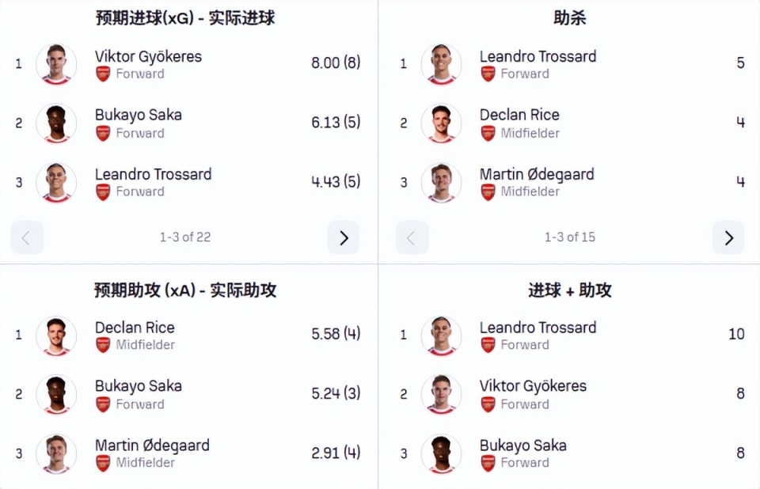Open Viktor Gyökeres name in goals+assists panel
This screenshot has height=489, width=760.
pos(533,386)
